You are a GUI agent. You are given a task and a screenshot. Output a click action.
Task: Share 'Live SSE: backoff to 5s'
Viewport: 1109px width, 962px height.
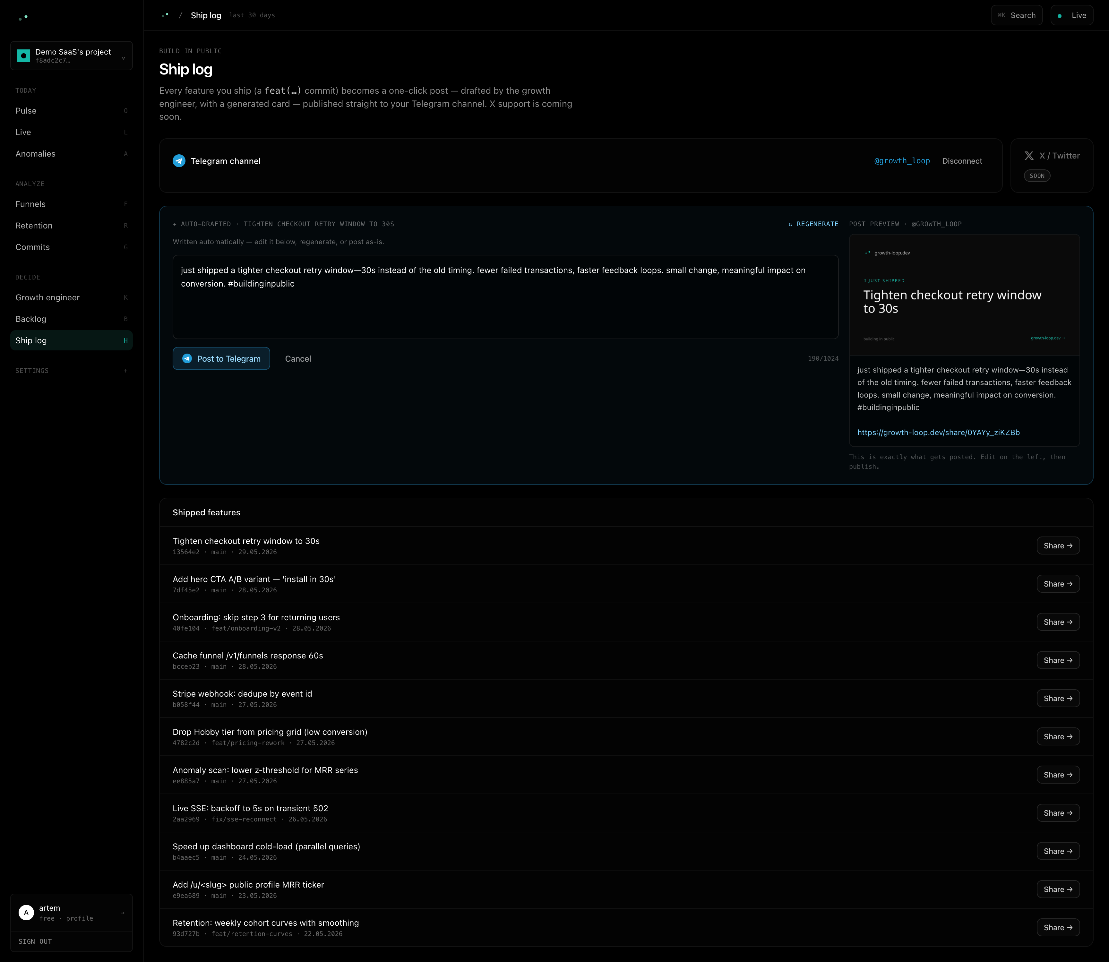pos(1058,813)
